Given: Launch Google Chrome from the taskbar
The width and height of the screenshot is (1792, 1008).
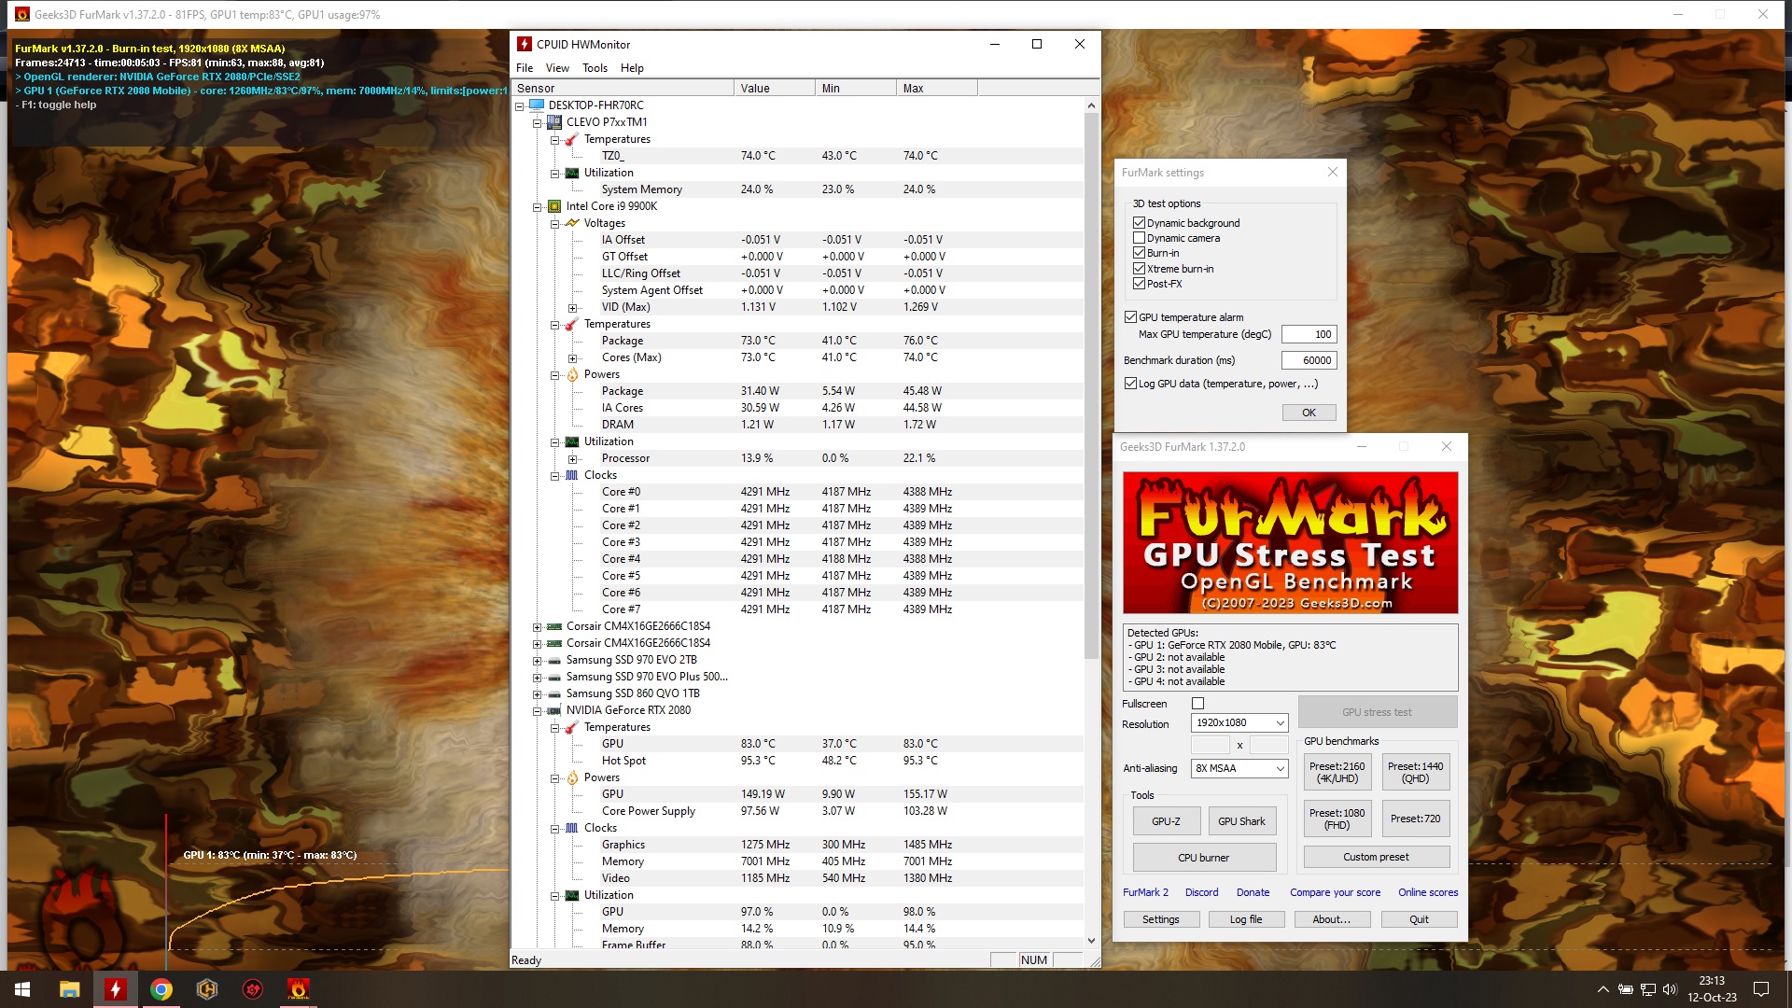Looking at the screenshot, I should (x=161, y=989).
